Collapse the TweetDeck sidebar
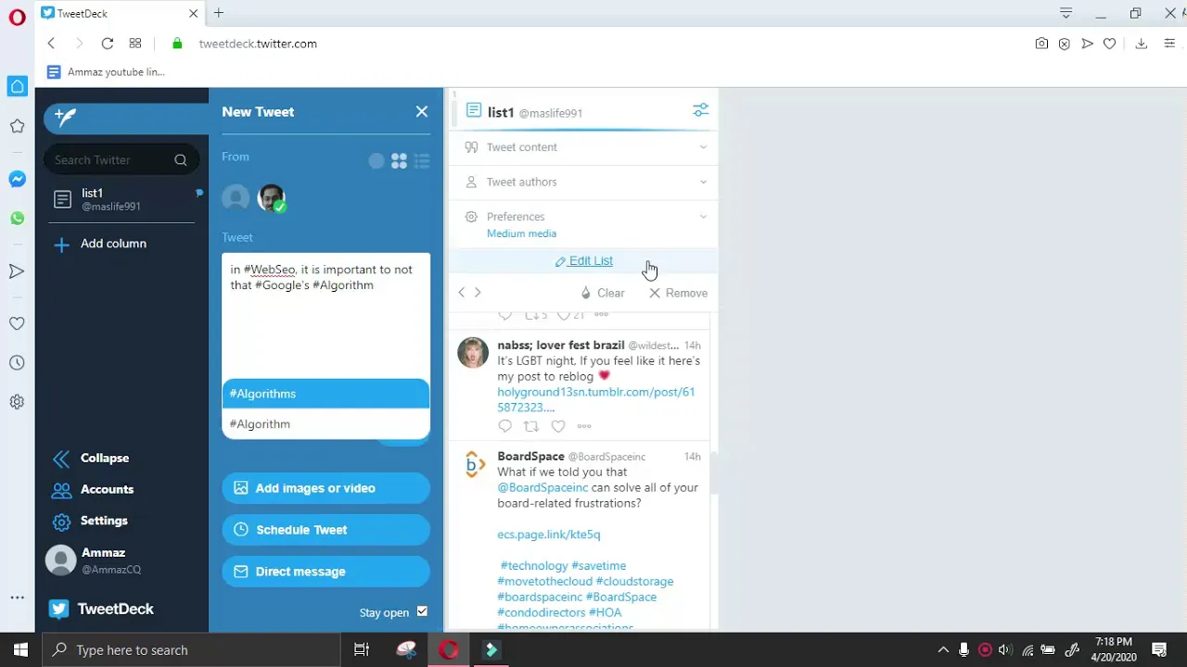 pos(91,459)
